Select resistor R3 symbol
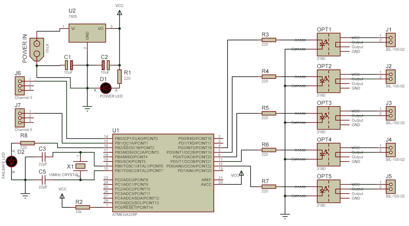Viewport: 409px width, 226px height. (x=269, y=40)
